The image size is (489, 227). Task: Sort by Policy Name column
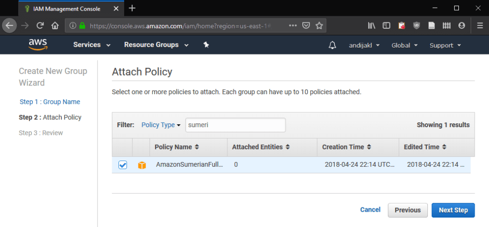pos(177,147)
